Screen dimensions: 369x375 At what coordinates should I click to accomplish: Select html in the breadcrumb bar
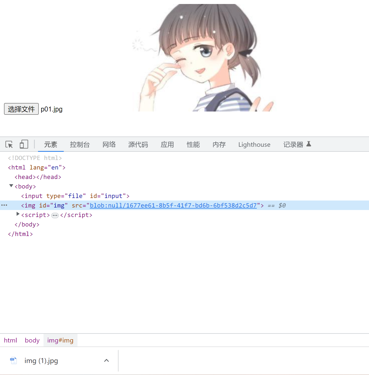10,340
